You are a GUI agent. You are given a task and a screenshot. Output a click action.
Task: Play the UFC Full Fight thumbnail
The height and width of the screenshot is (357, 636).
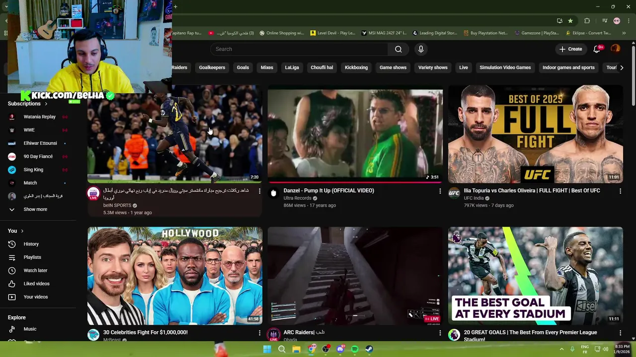pos(535,134)
